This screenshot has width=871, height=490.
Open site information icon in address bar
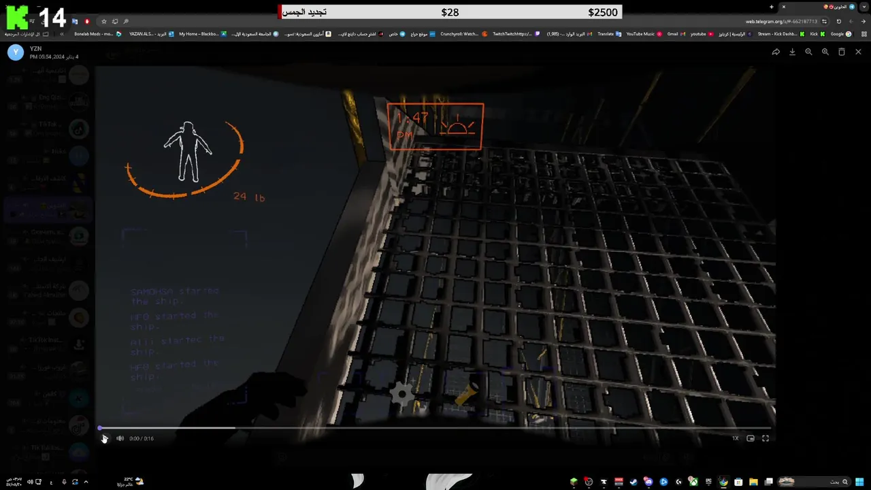click(824, 21)
